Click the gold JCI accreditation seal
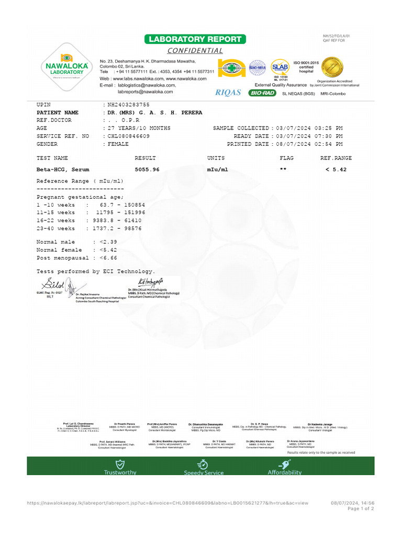 click(x=332, y=67)
